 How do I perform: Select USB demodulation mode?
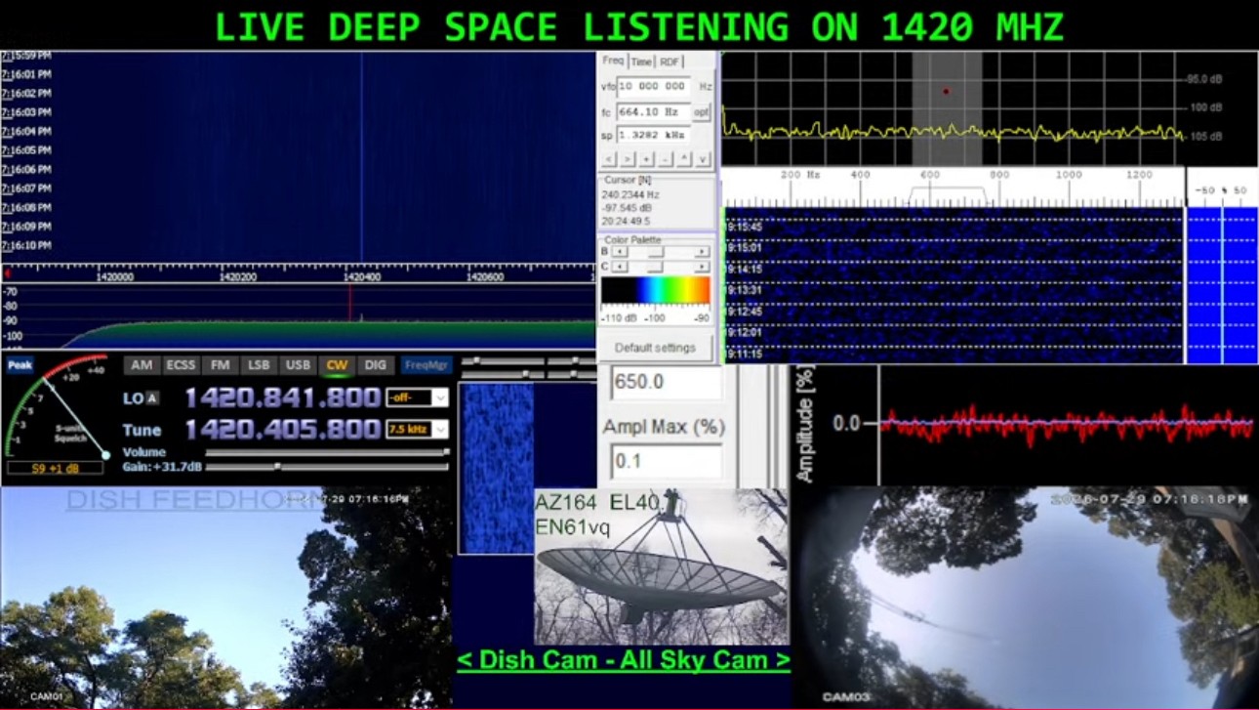click(297, 365)
